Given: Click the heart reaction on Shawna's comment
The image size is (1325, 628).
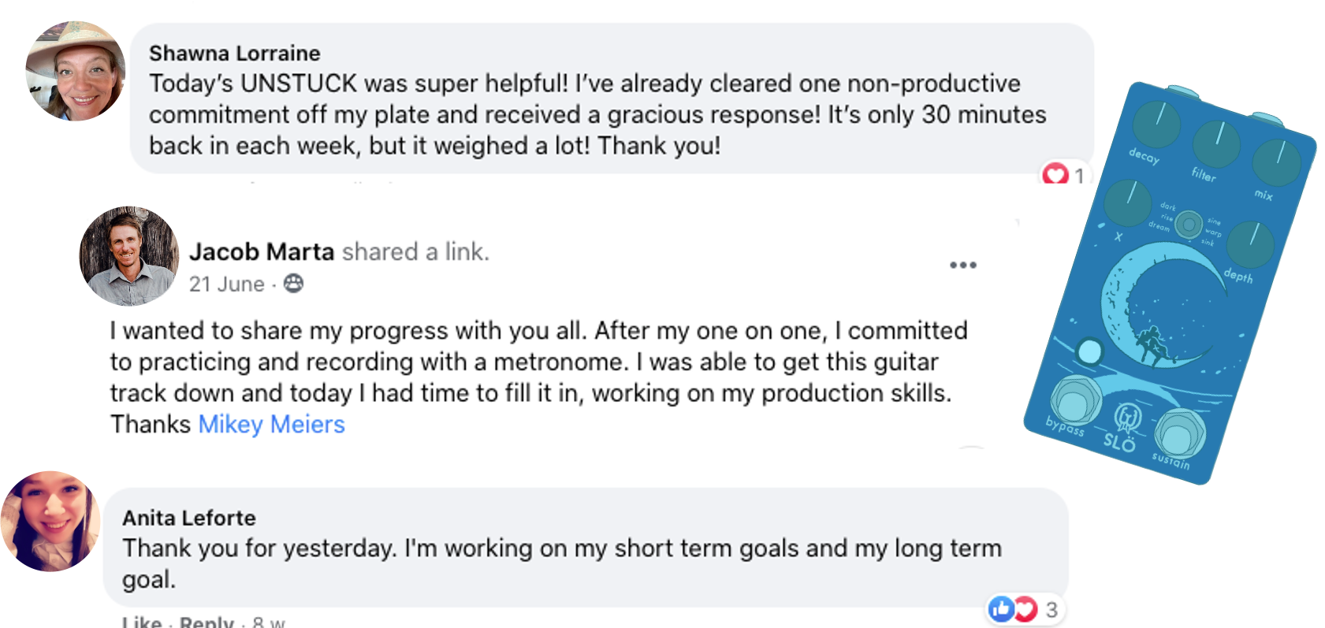Looking at the screenshot, I should pos(1055,174).
